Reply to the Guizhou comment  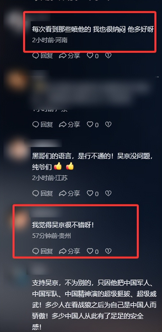(43, 251)
